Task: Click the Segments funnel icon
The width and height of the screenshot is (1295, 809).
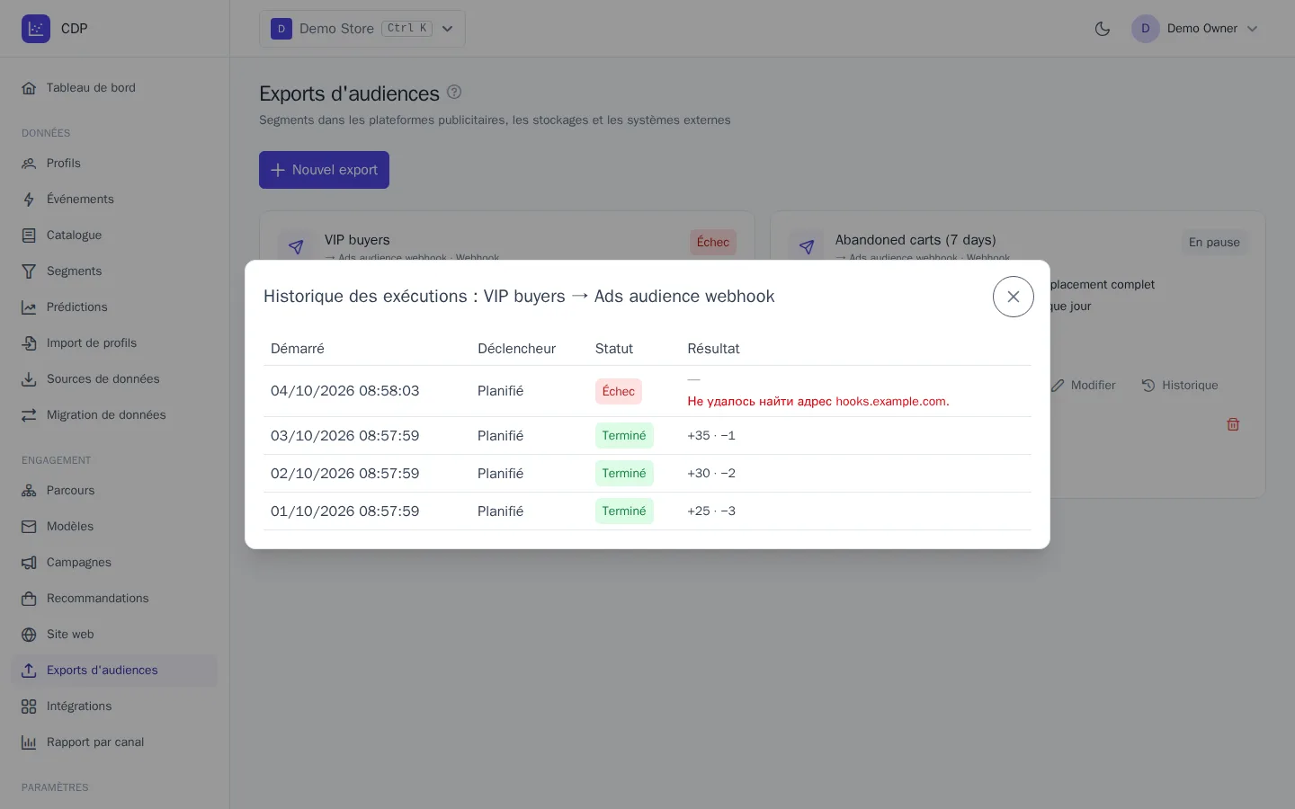Action: point(29,271)
